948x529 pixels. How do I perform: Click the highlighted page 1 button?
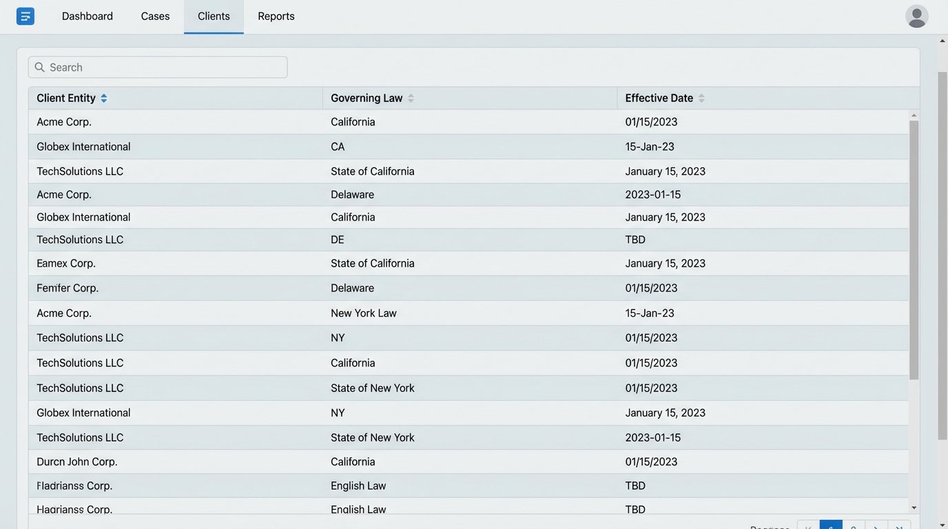(x=830, y=526)
